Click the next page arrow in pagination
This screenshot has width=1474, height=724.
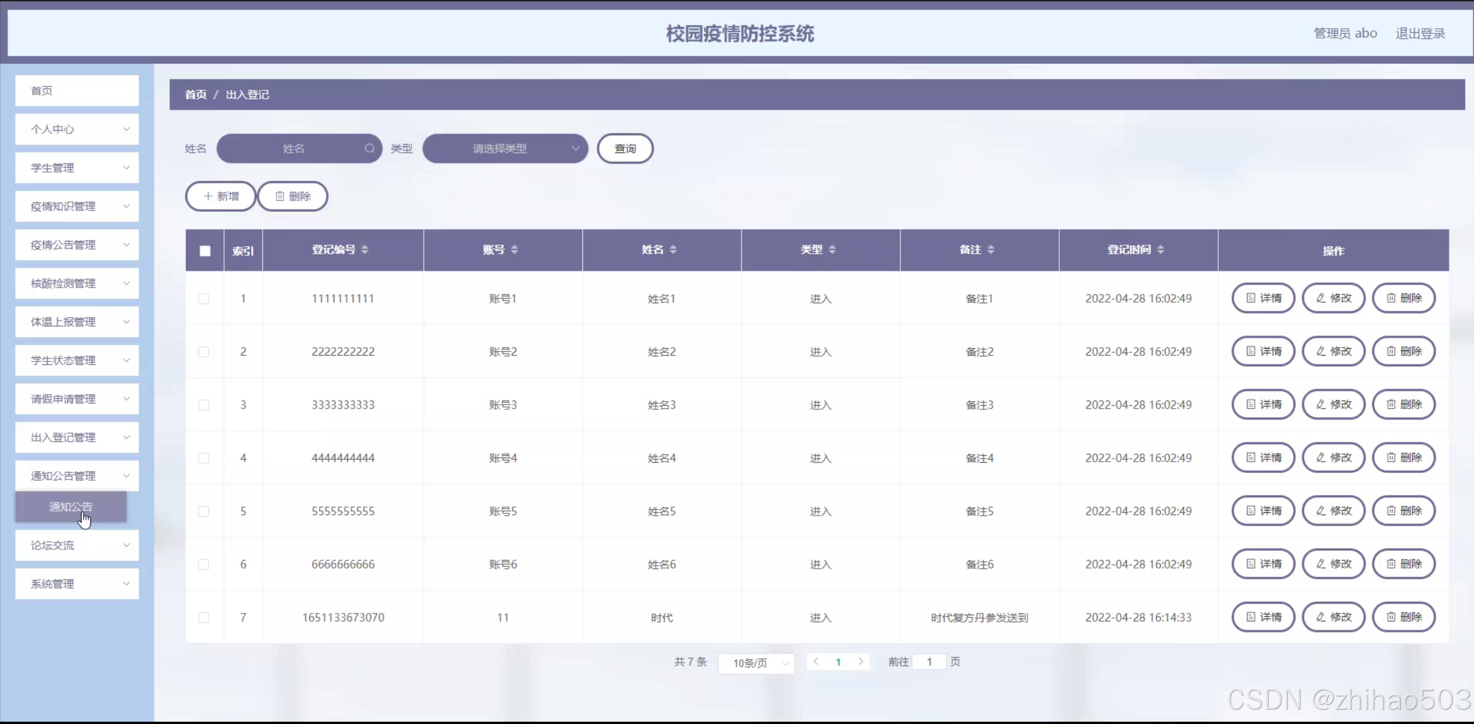[861, 662]
